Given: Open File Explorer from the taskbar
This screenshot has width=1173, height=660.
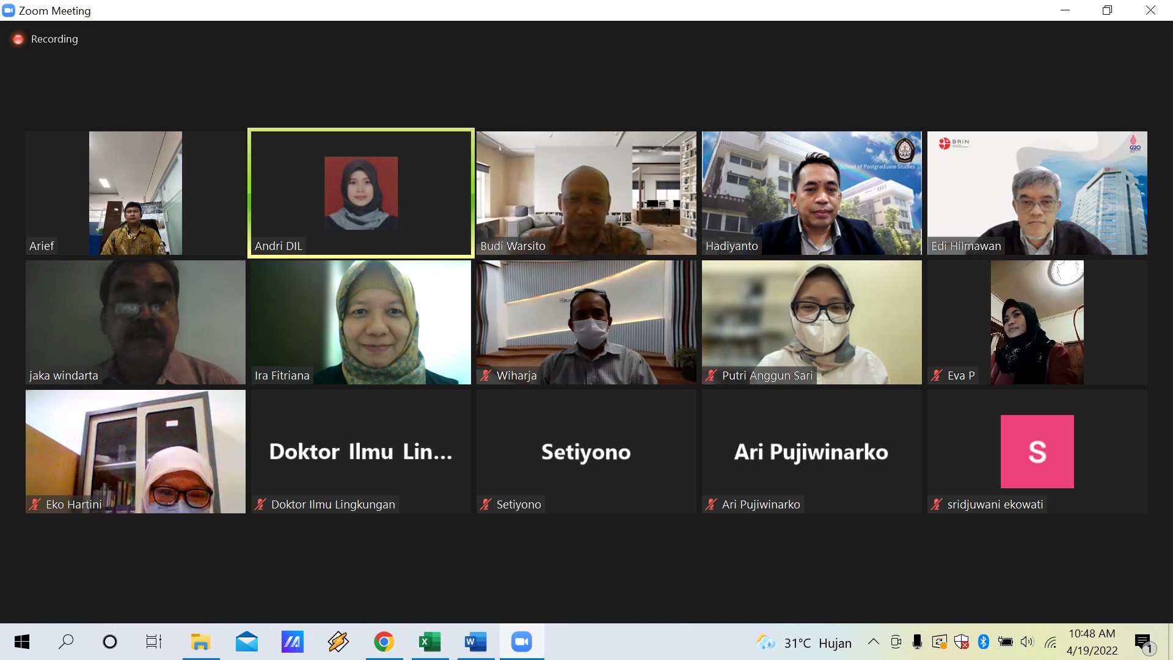Looking at the screenshot, I should pos(200,642).
